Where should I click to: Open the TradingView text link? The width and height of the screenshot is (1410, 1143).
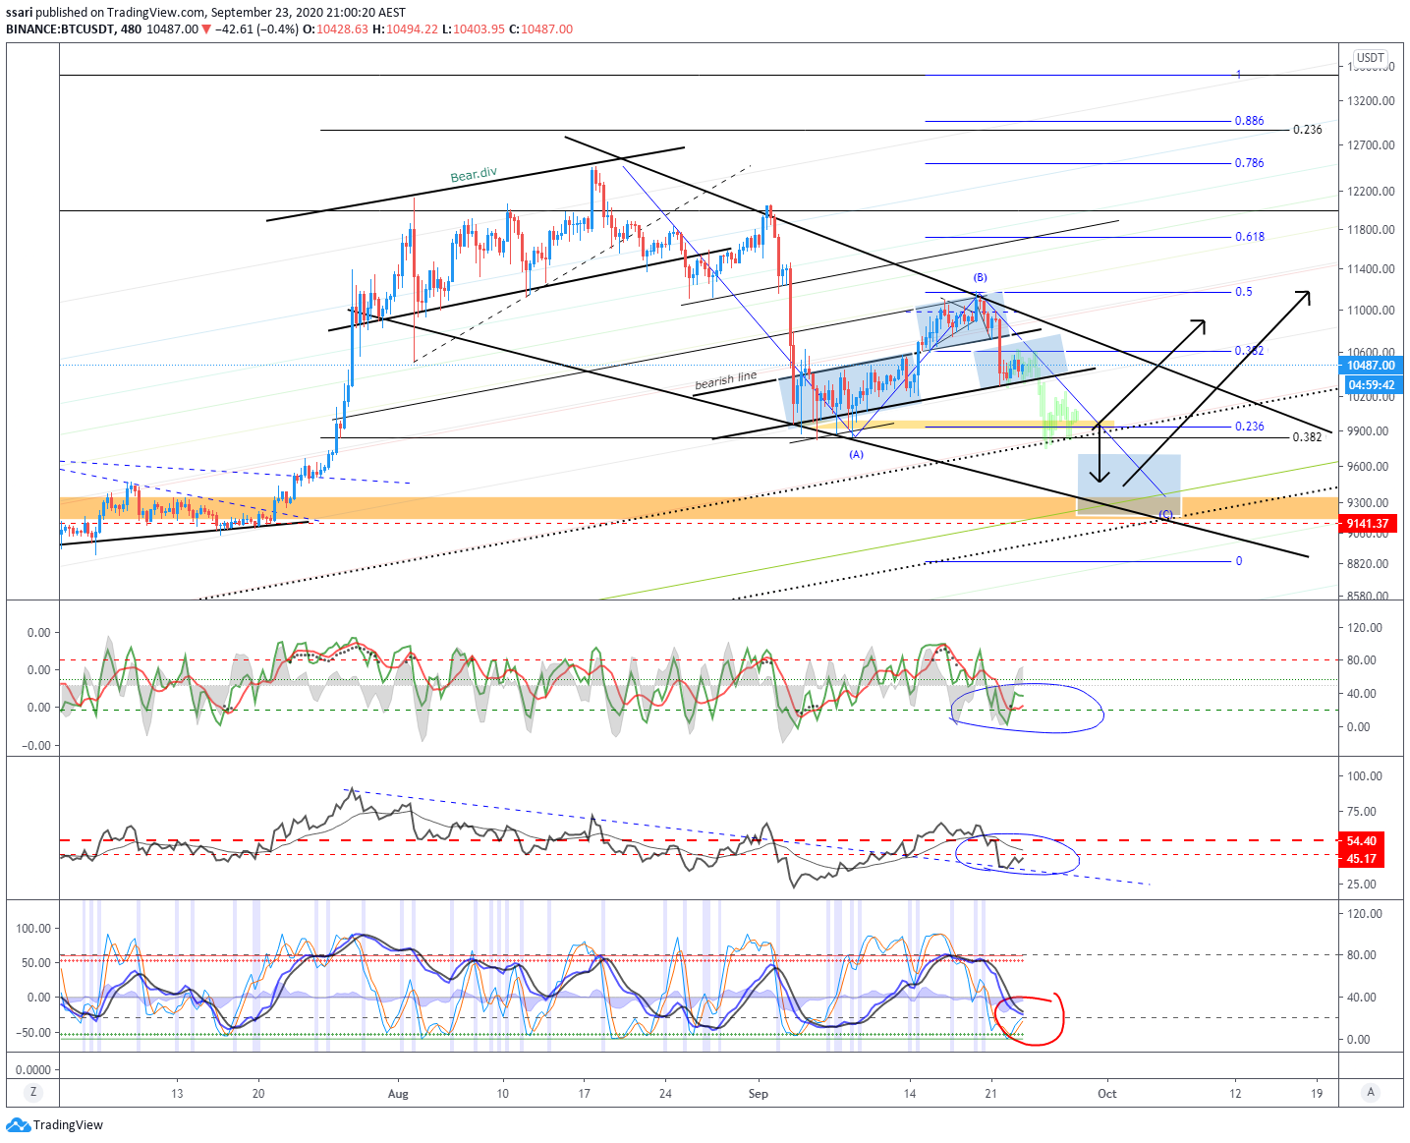[68, 1124]
